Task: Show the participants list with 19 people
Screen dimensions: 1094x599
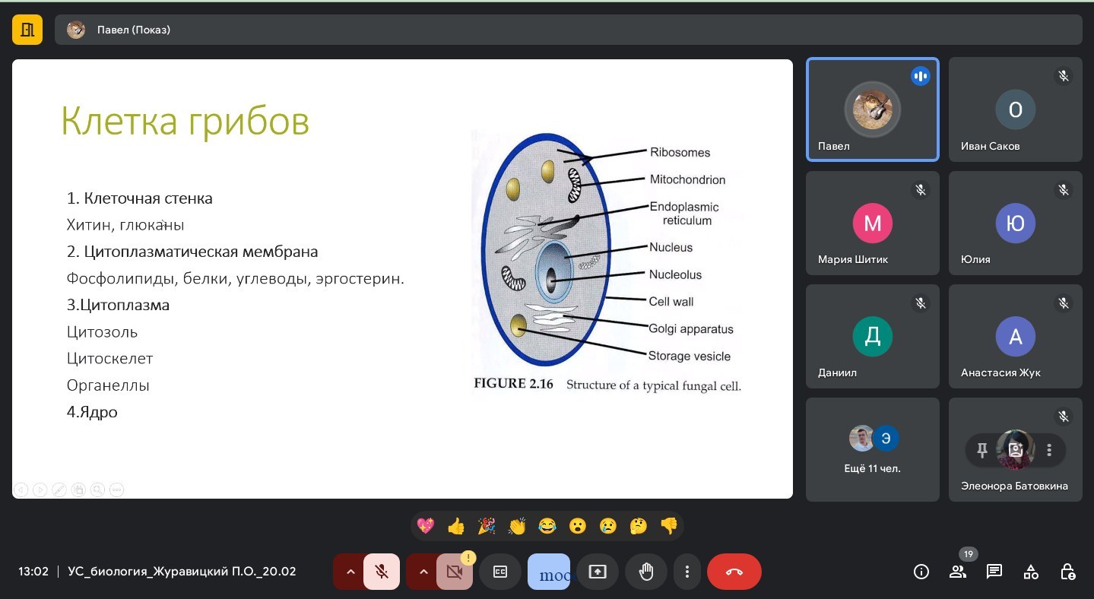Action: [958, 572]
